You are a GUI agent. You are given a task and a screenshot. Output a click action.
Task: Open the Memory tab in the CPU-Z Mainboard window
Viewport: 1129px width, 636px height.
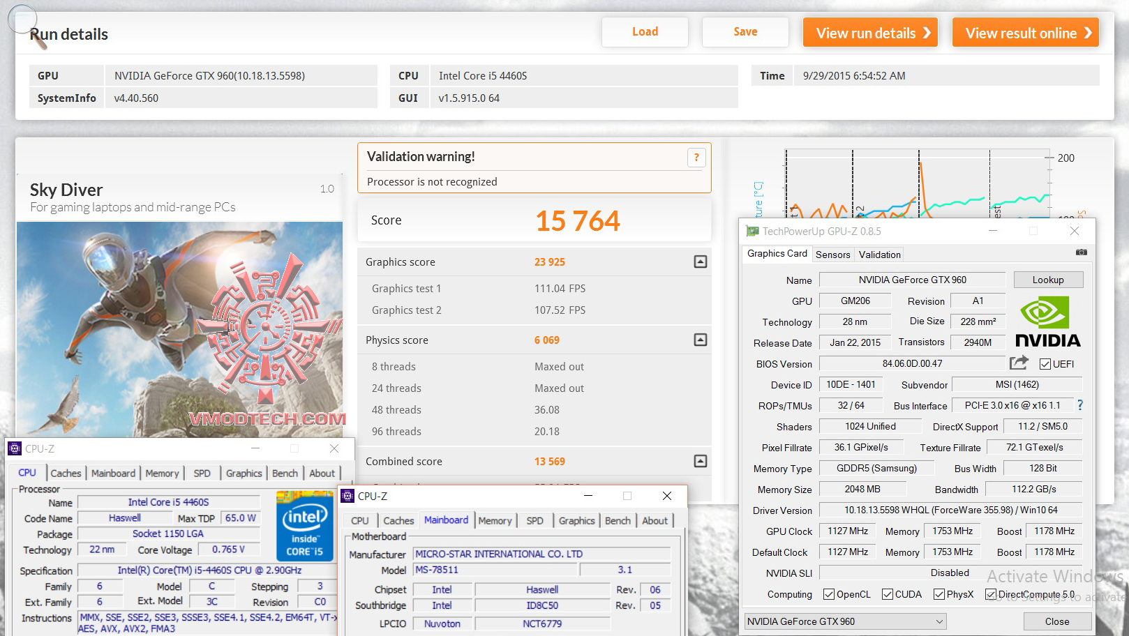[x=495, y=520]
